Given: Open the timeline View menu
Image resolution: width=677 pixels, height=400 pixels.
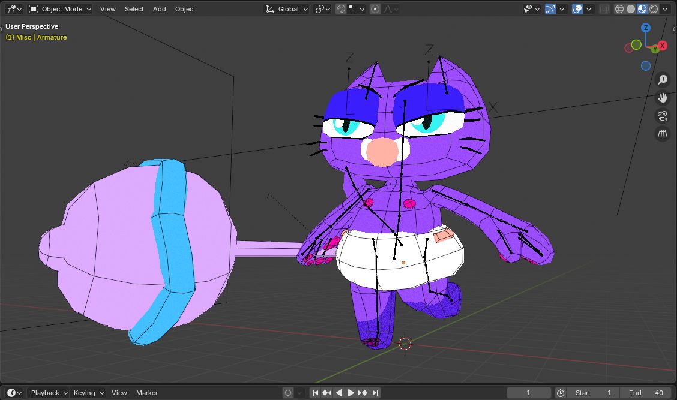Looking at the screenshot, I should coord(119,393).
